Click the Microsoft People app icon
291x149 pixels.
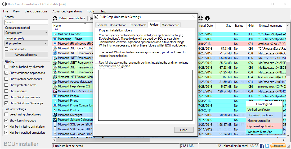(55, 96)
